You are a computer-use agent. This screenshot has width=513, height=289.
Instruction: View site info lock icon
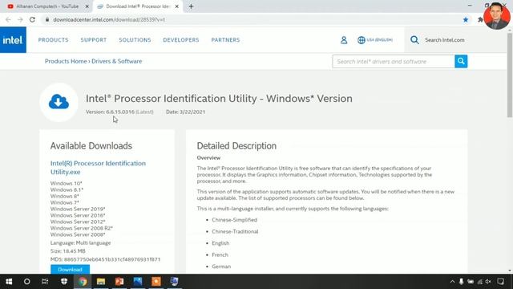pos(47,19)
